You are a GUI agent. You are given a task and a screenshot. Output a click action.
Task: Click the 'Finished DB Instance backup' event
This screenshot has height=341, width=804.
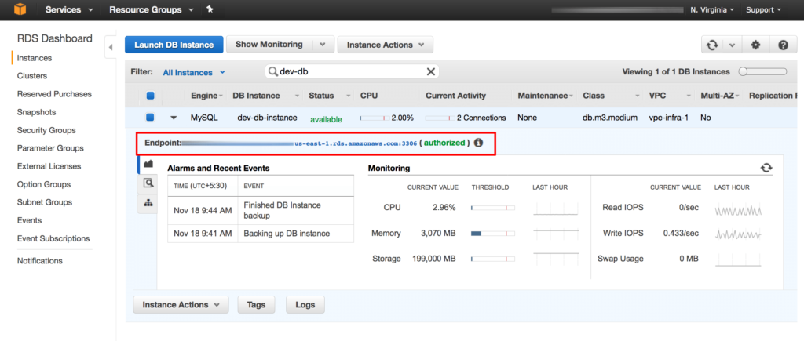coord(282,210)
